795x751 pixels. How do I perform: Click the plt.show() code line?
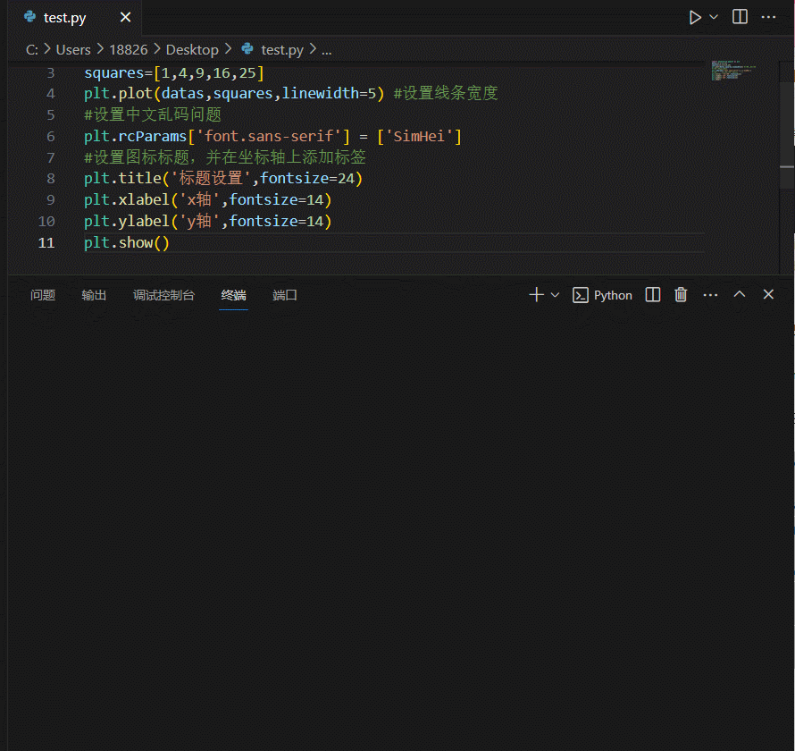pyautogui.click(x=126, y=243)
